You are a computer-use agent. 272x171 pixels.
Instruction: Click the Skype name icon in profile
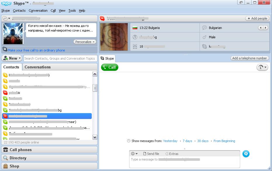pos(205,46)
